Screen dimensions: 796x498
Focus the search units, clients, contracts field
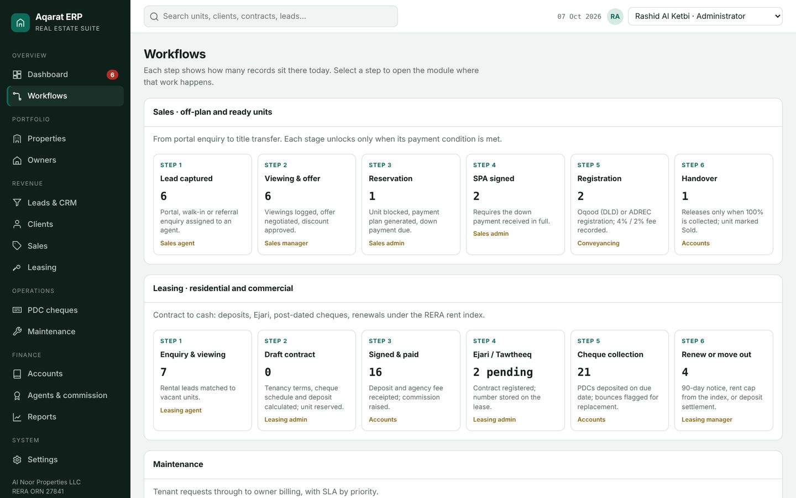271,17
